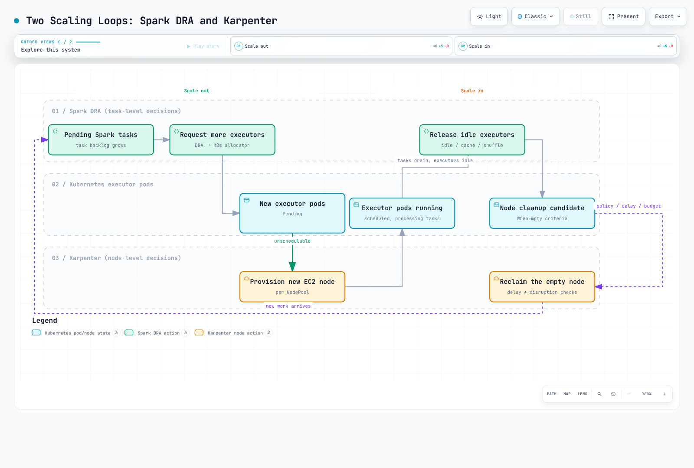
Task: Click the green Scale out column label
Action: click(196, 91)
